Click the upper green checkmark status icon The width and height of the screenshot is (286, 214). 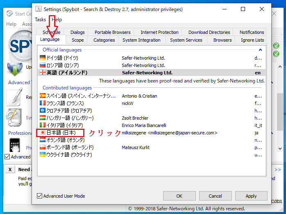point(276,46)
